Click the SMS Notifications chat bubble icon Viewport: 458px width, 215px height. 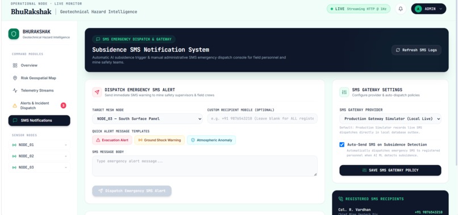(15, 121)
